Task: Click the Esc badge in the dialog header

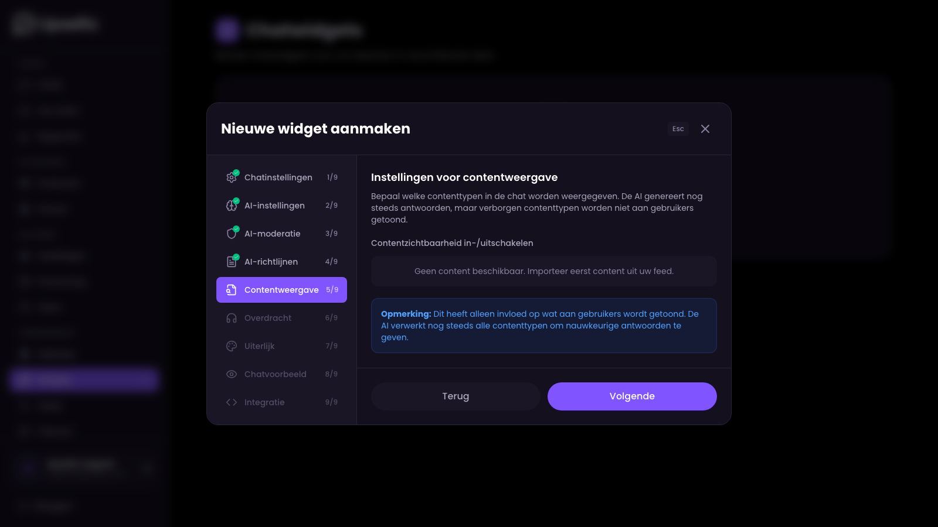Action: click(x=678, y=129)
